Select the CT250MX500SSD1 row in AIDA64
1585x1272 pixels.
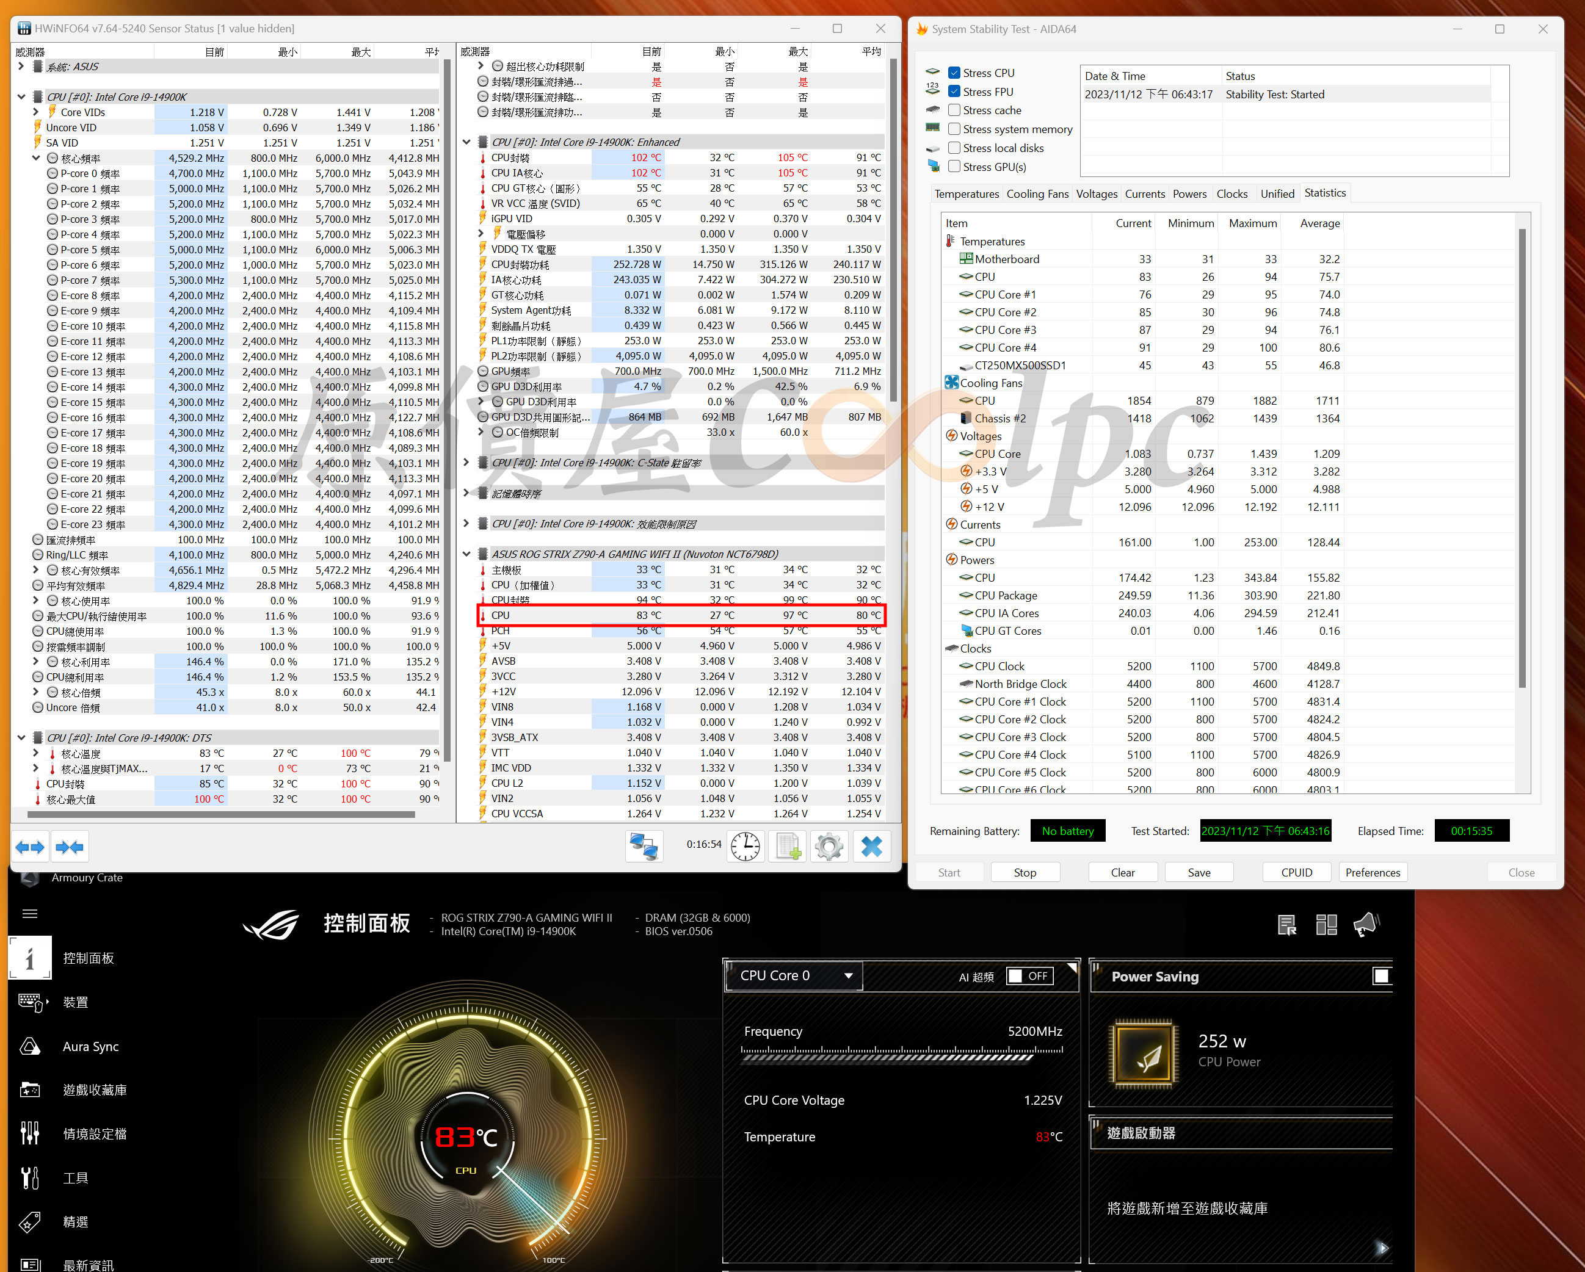1143,365
